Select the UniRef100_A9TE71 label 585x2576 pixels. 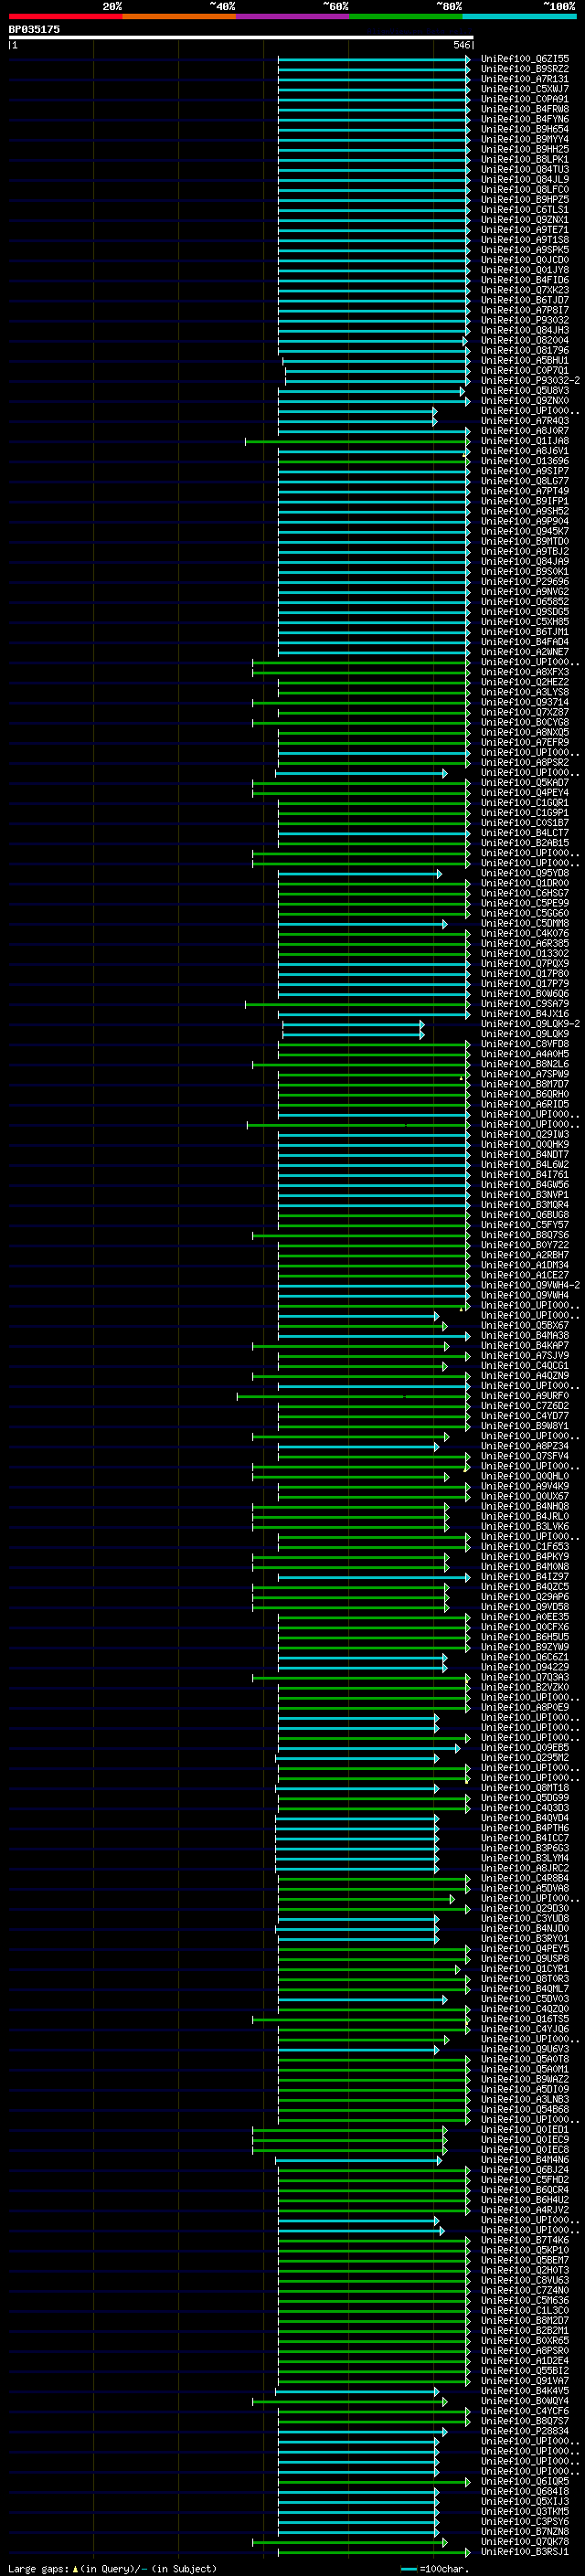tap(525, 230)
